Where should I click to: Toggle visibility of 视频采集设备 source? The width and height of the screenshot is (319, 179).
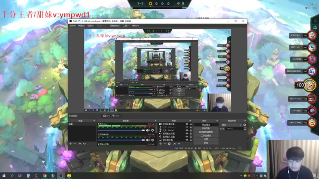point(187,124)
